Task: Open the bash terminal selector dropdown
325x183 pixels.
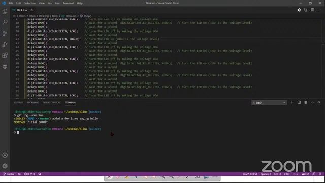Action: point(269,103)
